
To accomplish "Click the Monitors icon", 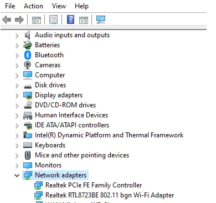I will click(28, 165).
